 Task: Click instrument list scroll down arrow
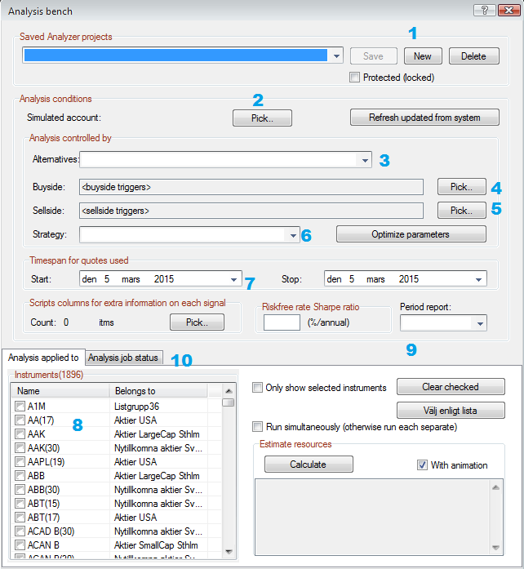(229, 552)
